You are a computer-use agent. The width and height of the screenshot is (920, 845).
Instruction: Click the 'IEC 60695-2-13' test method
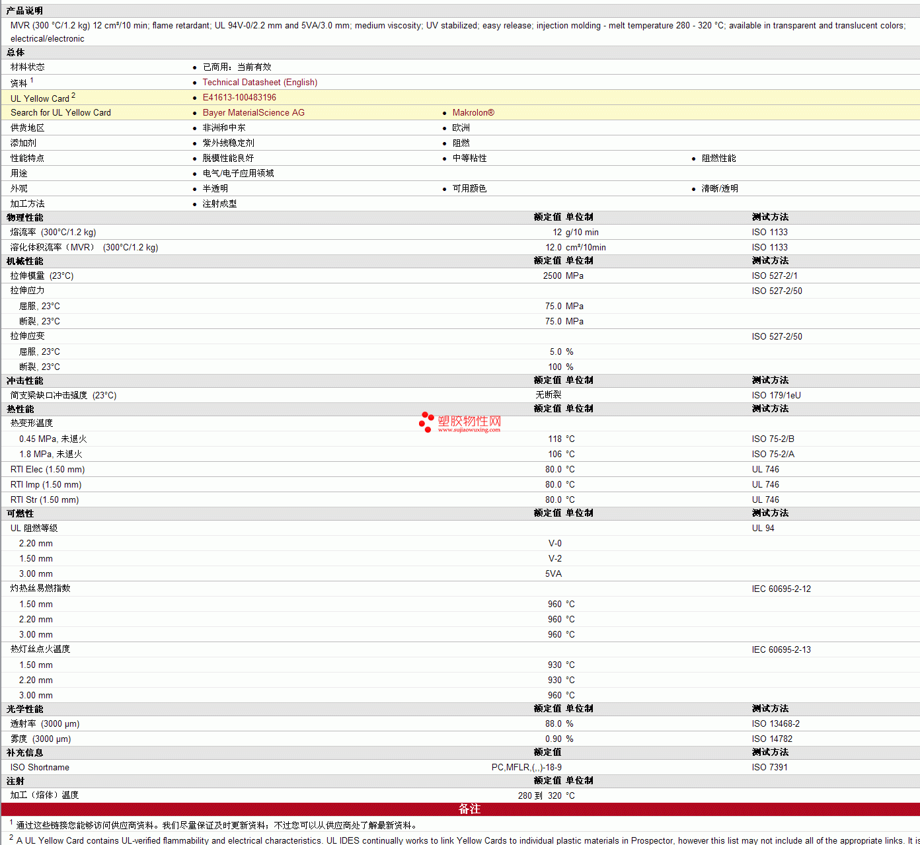tap(781, 650)
